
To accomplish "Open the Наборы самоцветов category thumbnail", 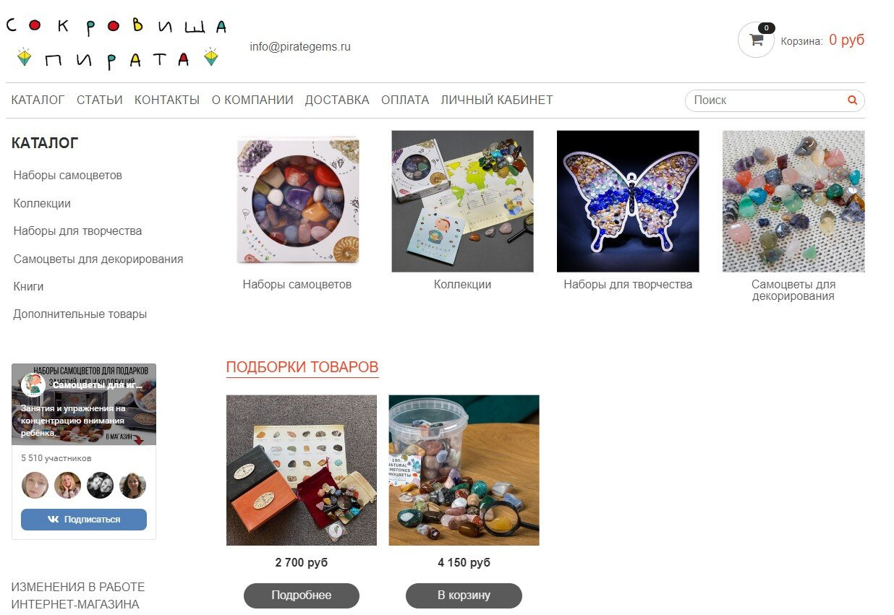I will pyautogui.click(x=297, y=201).
